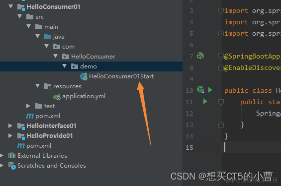Select the demo package row

(x=91, y=66)
